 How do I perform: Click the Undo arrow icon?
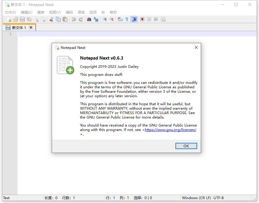74,20
